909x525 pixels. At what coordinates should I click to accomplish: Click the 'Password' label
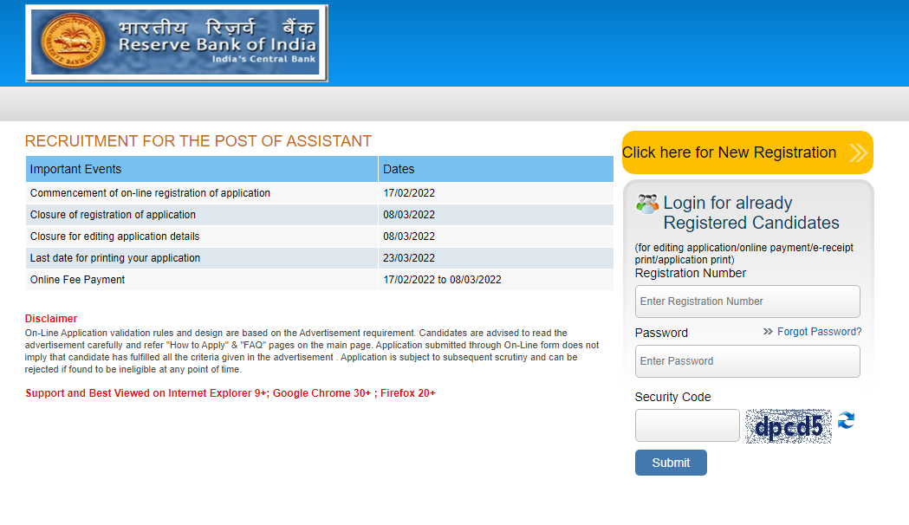[661, 333]
